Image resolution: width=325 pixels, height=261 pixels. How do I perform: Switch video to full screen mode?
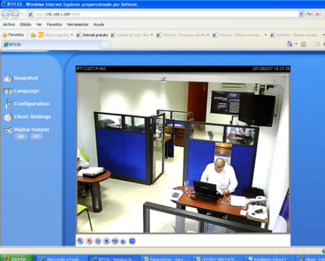132,241
